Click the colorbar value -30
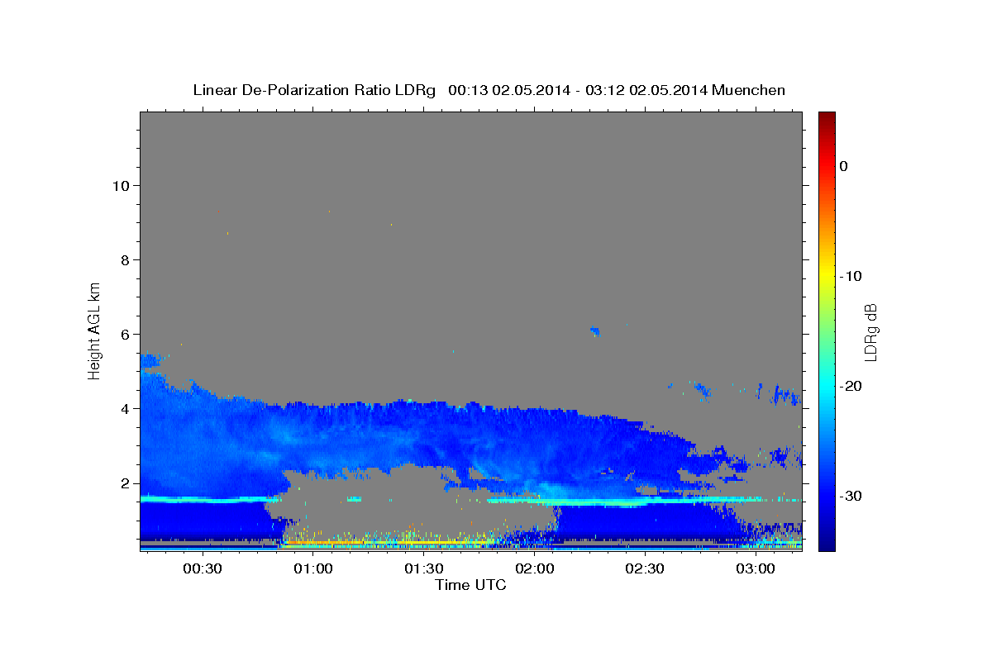 [x=851, y=496]
